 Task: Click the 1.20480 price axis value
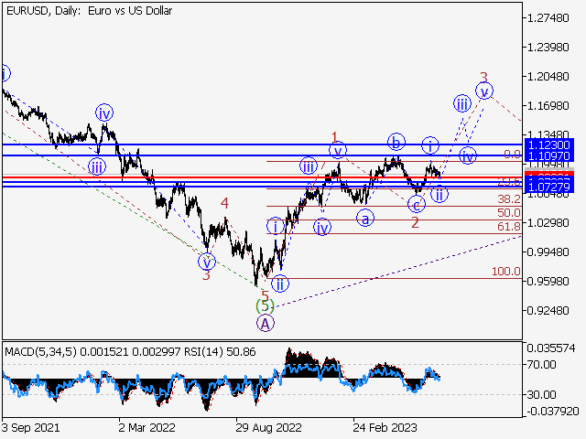click(548, 77)
